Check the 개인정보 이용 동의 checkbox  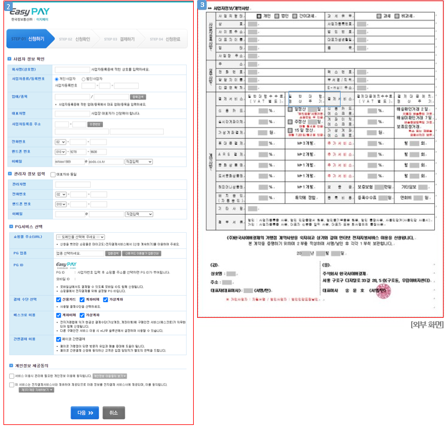tap(12, 376)
